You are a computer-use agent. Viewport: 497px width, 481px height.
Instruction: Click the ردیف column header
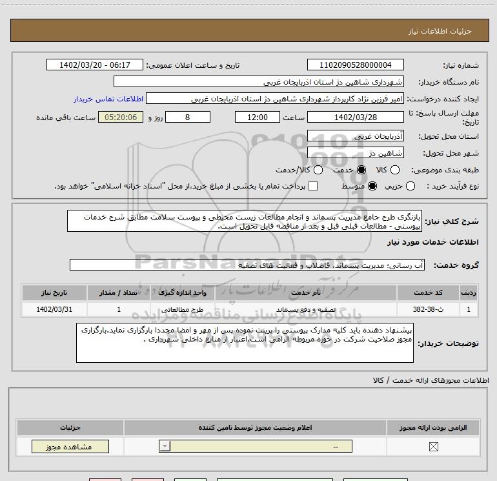click(x=469, y=292)
